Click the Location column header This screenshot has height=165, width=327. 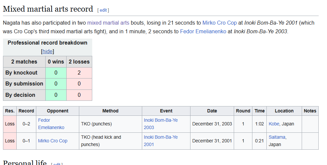(x=284, y=111)
